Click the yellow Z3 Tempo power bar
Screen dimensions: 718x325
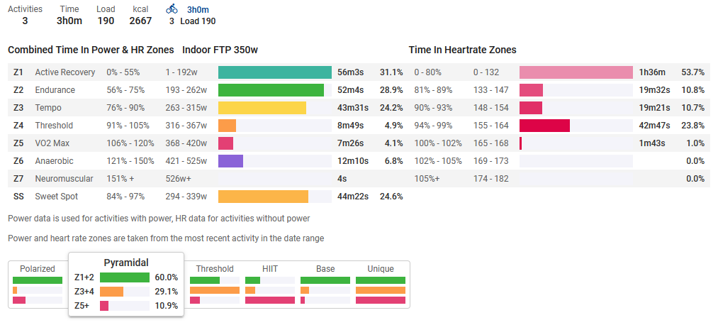tap(262, 108)
